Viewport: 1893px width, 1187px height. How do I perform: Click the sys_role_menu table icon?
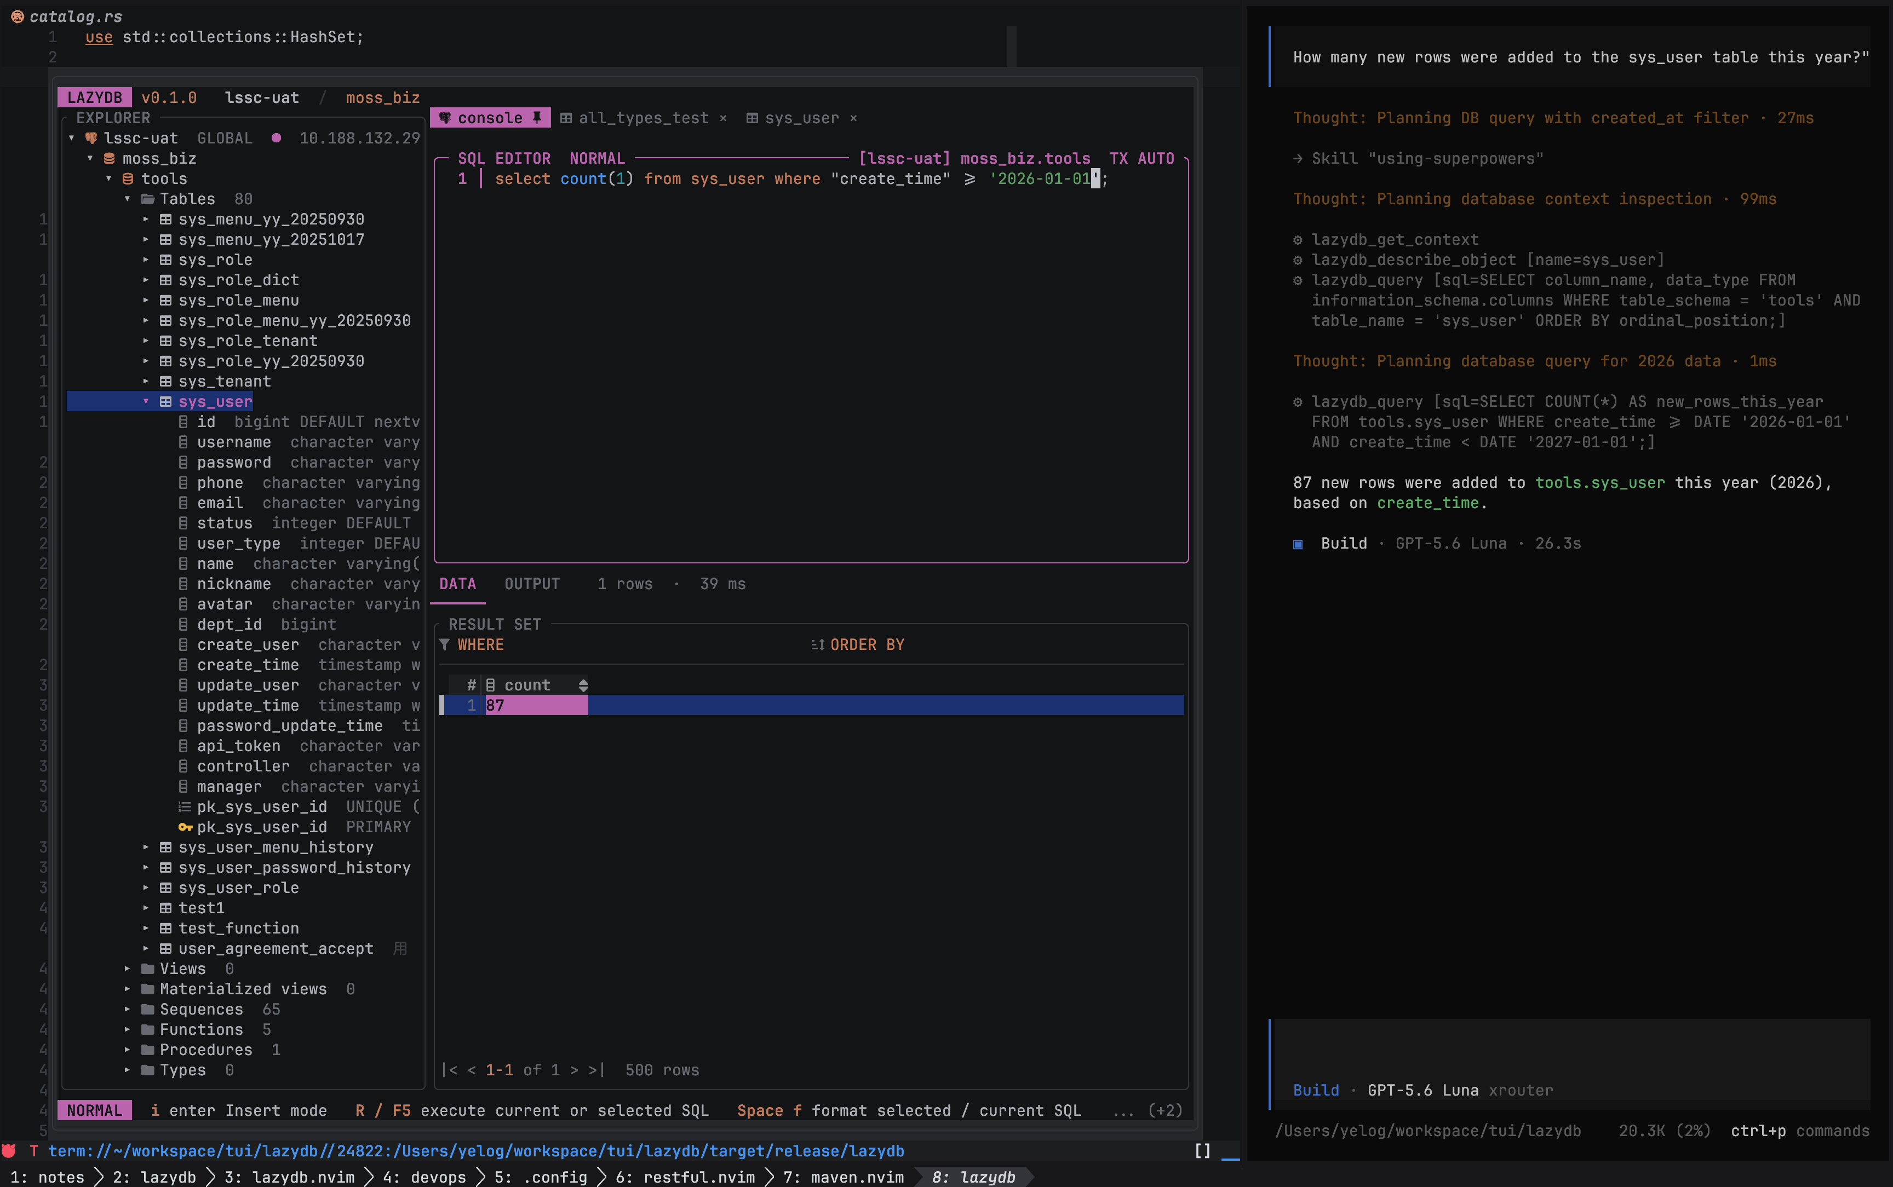click(x=165, y=301)
